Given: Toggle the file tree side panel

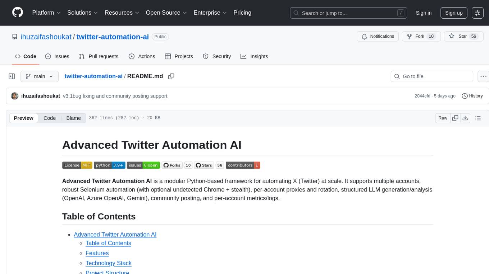Looking at the screenshot, I should coord(12,76).
